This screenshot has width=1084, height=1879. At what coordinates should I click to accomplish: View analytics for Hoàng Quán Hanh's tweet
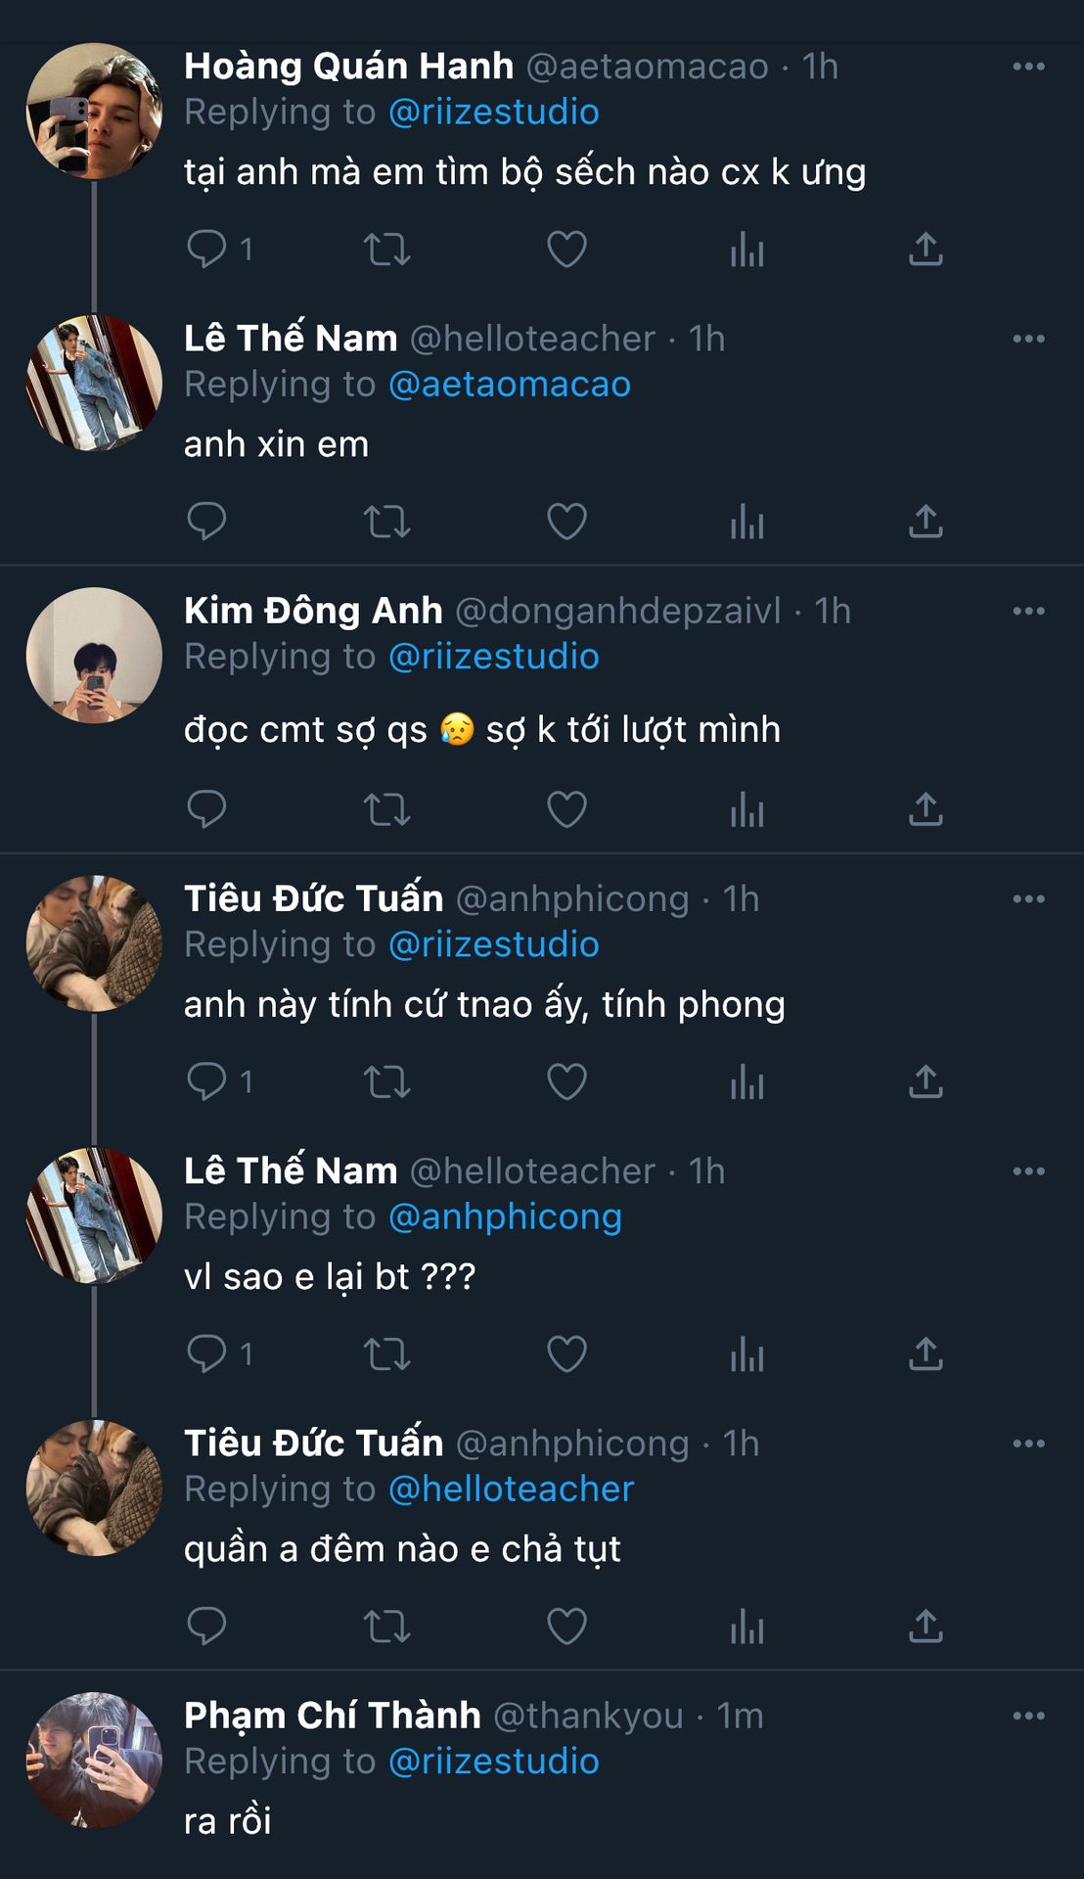click(x=746, y=249)
